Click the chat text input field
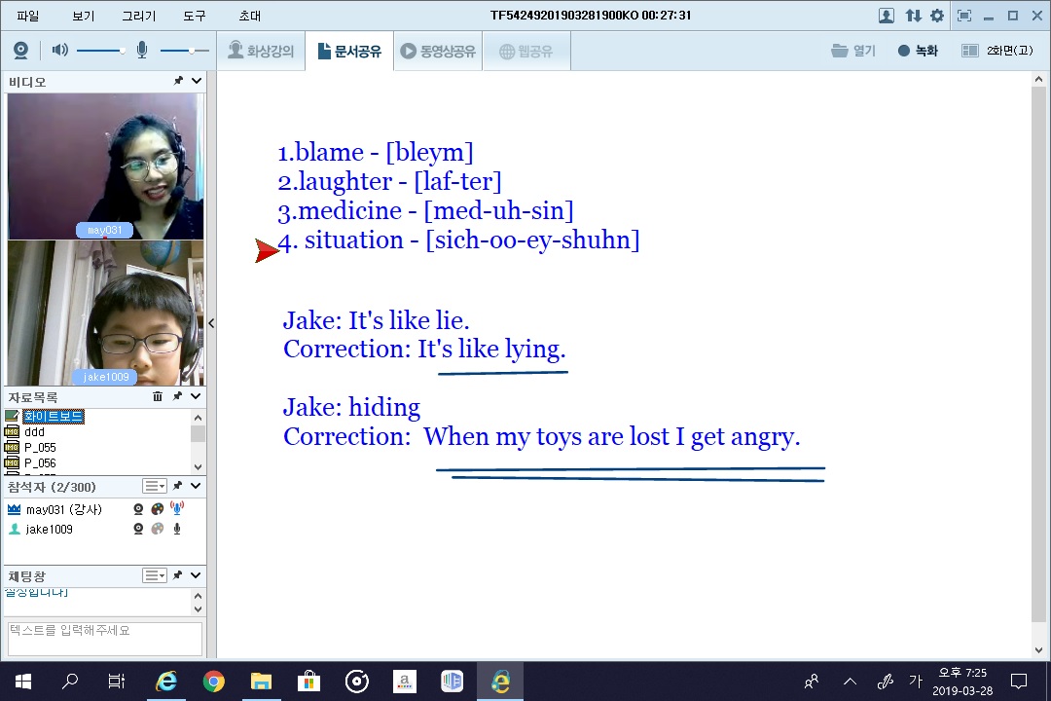The width and height of the screenshot is (1051, 701). pyautogui.click(x=105, y=638)
